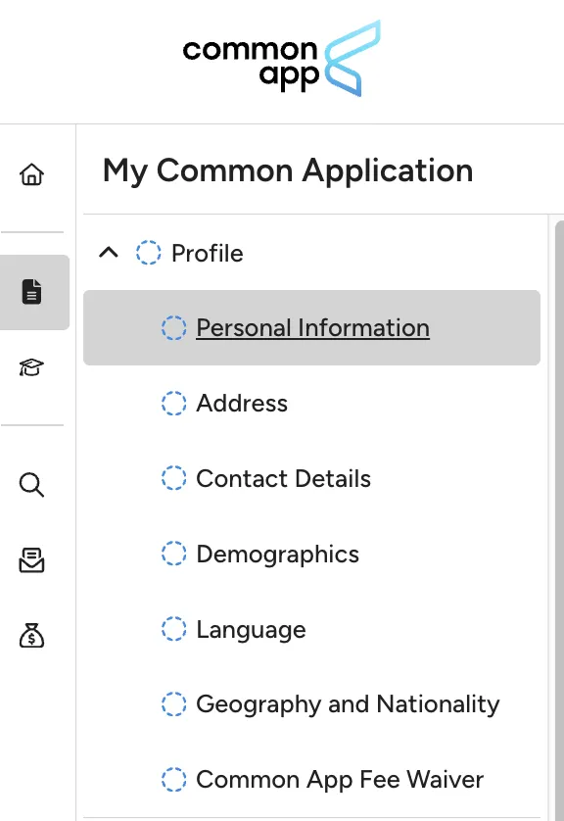
Task: Select Common App Fee Waiver item
Action: point(340,780)
